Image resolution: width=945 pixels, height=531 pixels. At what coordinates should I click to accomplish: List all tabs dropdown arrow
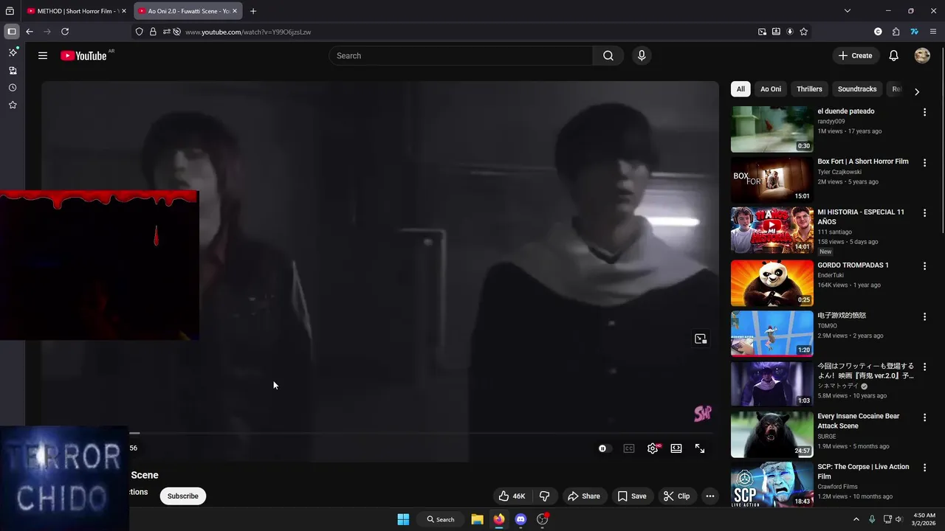tap(848, 11)
